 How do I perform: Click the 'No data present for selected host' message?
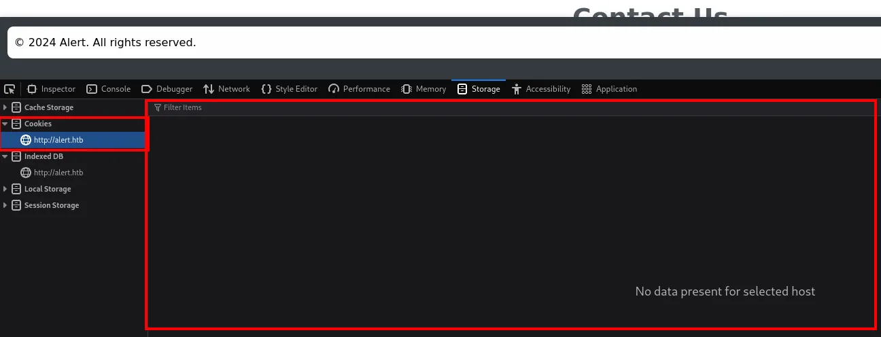pos(725,291)
